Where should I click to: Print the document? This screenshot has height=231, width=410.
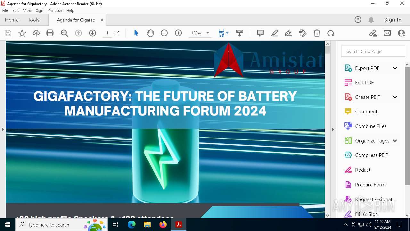[50, 33]
